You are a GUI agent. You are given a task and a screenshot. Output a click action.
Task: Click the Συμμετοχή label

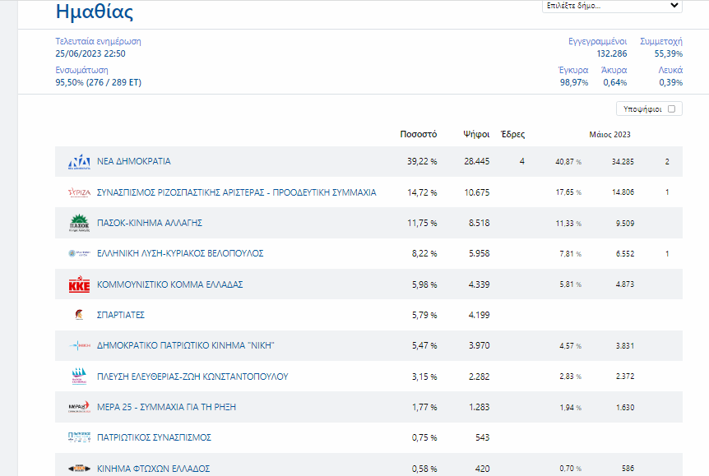[661, 42]
